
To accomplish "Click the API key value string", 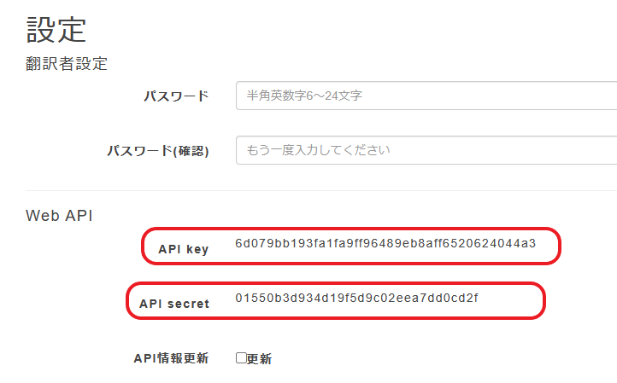I will (x=385, y=244).
